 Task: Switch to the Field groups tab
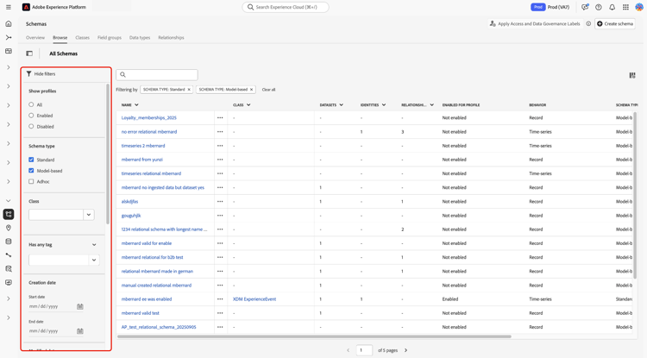point(110,38)
